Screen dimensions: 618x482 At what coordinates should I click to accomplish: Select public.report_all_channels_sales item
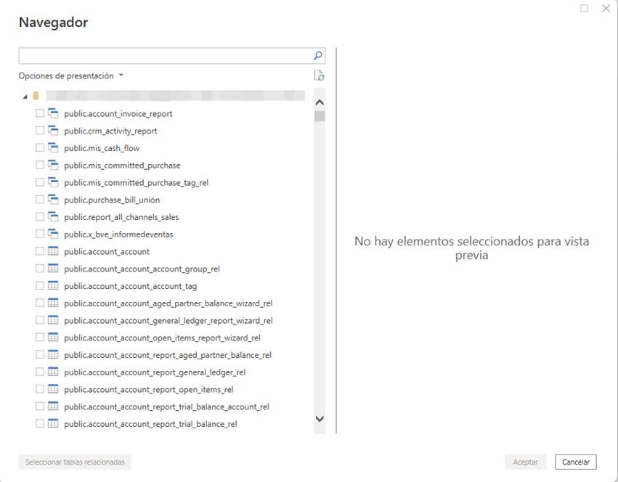pyautogui.click(x=121, y=217)
